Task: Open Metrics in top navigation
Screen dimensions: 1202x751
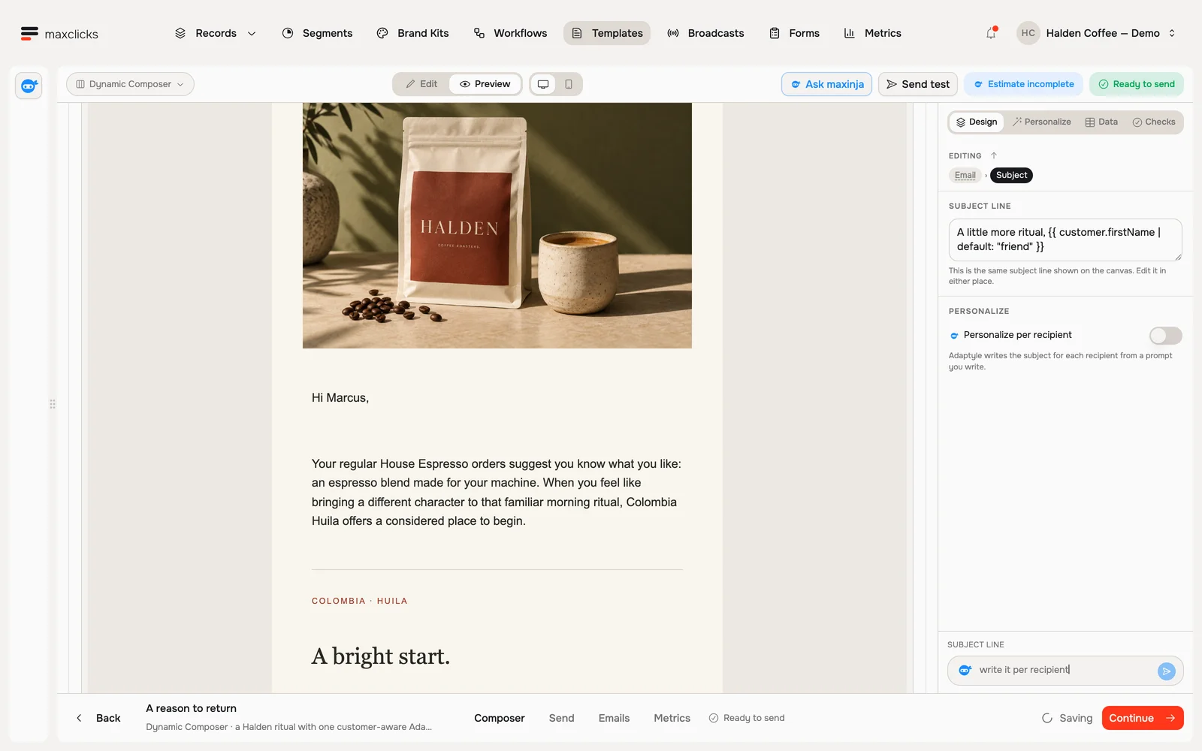Action: click(x=872, y=33)
